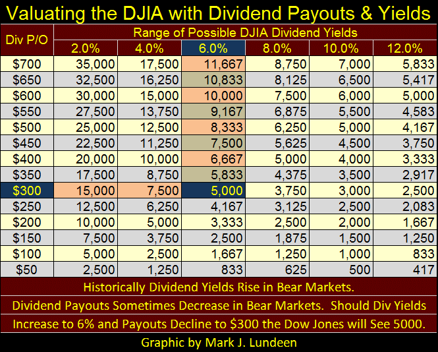Click 3,750 in the $300 row
This screenshot has width=438, height=352.
click(277, 190)
